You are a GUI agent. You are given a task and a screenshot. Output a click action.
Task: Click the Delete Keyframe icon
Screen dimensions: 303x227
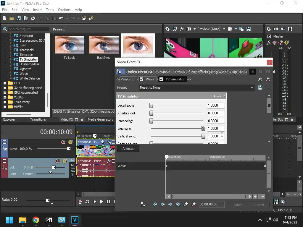(193, 204)
